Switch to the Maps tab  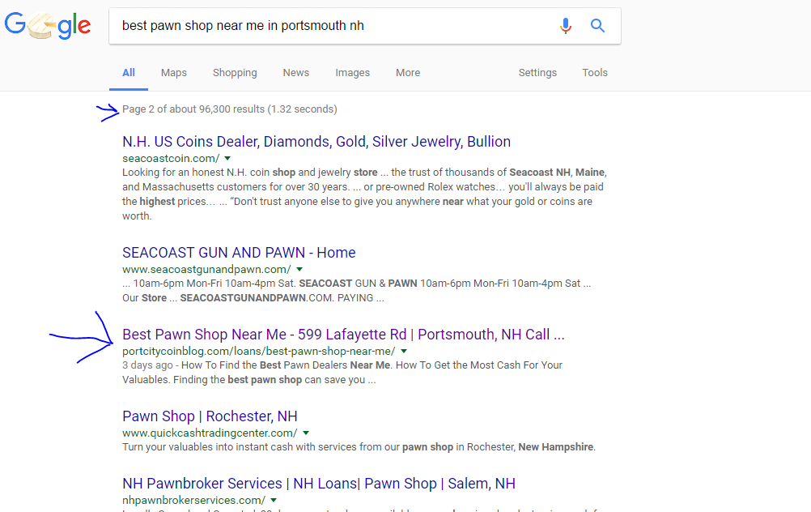point(173,73)
